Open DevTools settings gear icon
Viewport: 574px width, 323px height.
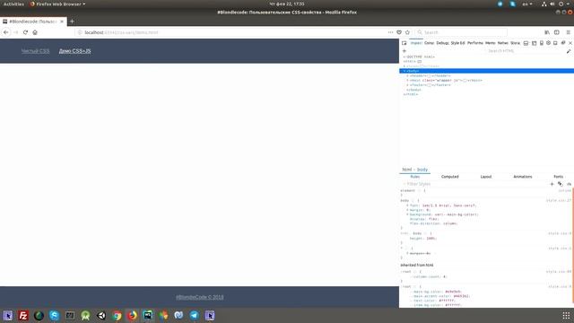coord(548,43)
